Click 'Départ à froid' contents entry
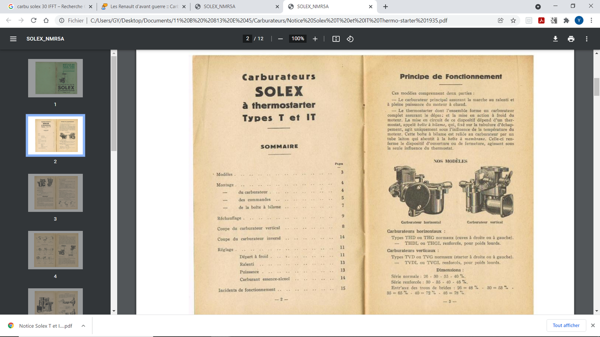This screenshot has width=600, height=337. click(254, 257)
